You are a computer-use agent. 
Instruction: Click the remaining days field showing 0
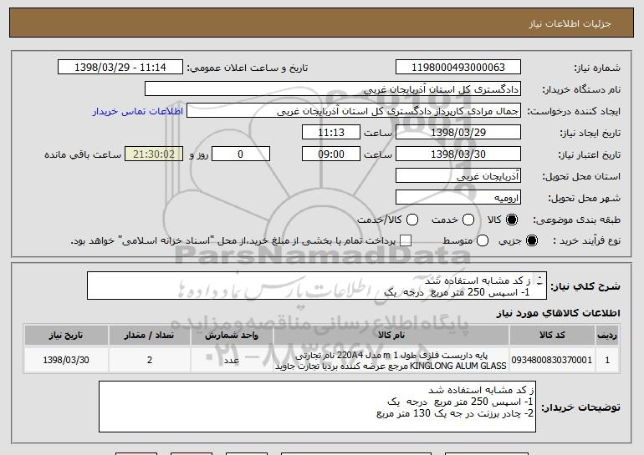pos(241,154)
